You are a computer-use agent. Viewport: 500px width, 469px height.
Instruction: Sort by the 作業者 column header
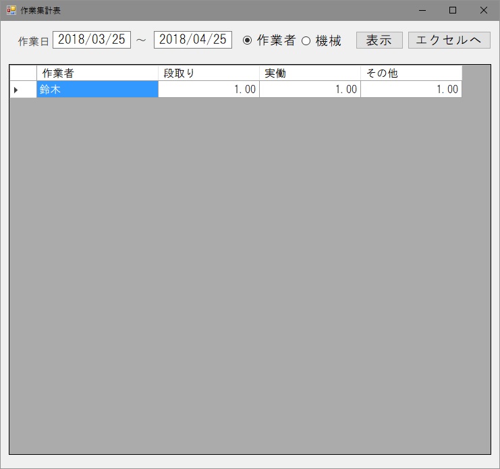[x=97, y=73]
